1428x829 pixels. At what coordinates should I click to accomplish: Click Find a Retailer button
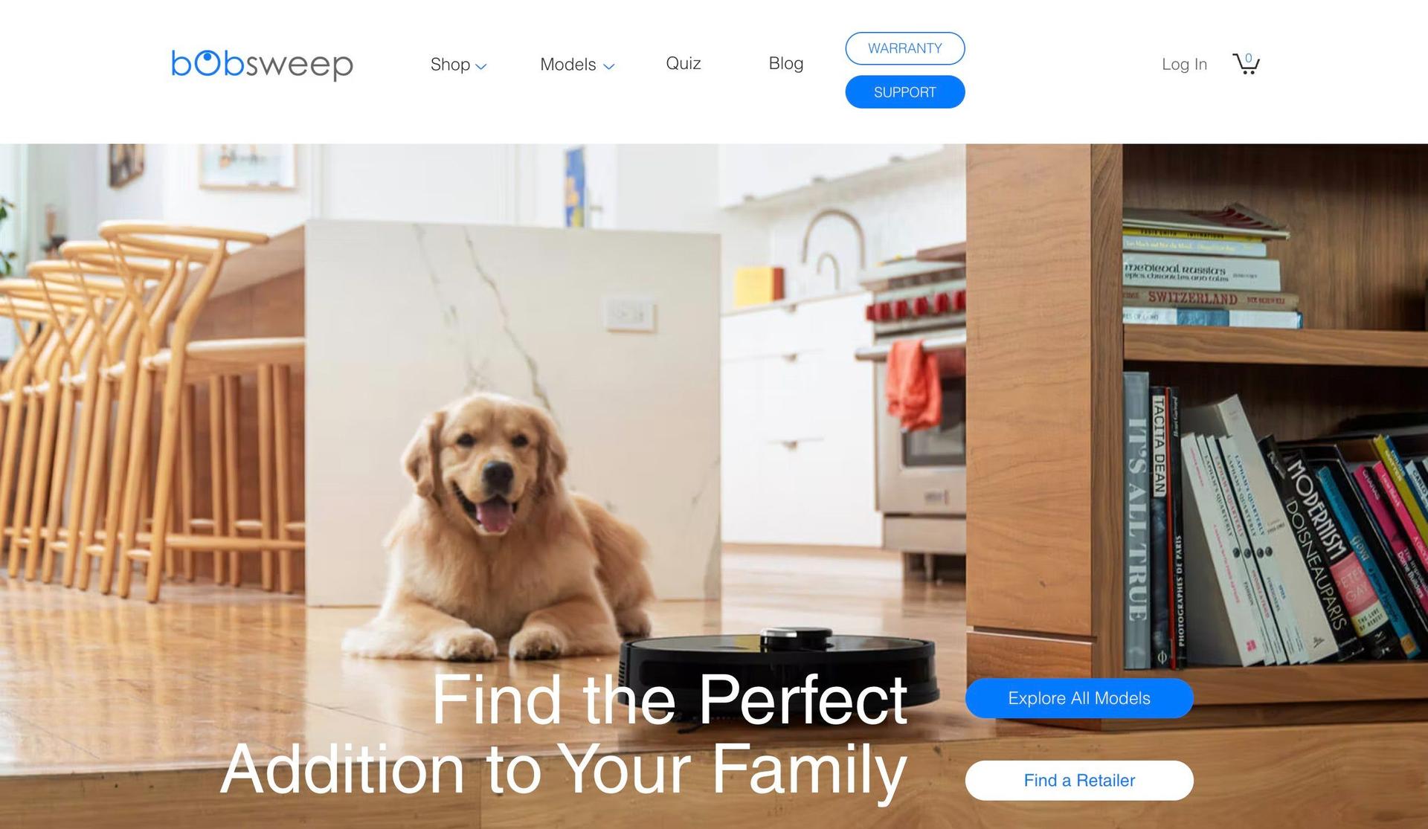click(x=1080, y=781)
